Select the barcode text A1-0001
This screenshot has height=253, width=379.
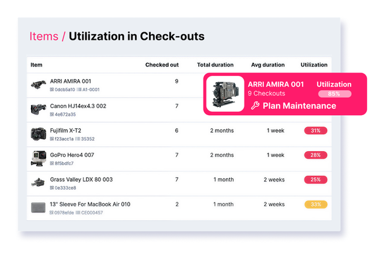point(91,90)
